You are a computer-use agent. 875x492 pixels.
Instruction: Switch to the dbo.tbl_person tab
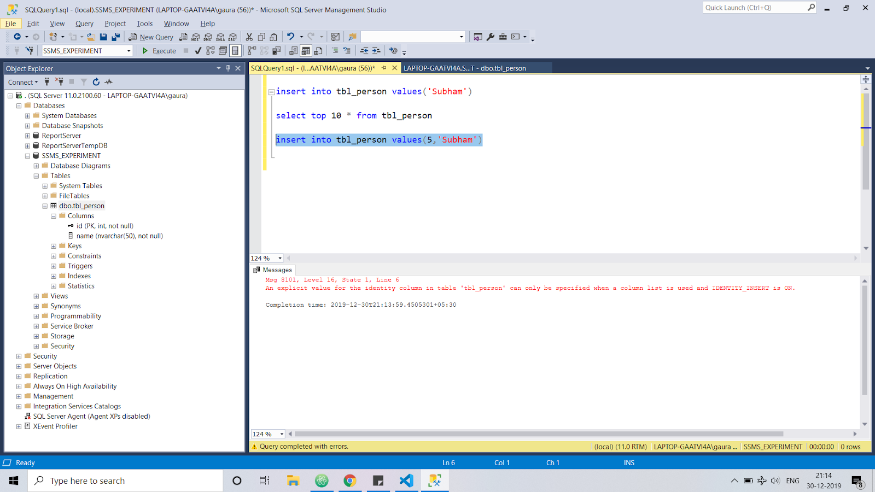coord(464,68)
